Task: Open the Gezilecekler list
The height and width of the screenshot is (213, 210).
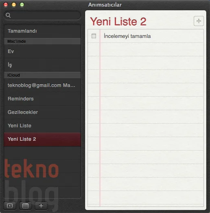Action: 42,112
